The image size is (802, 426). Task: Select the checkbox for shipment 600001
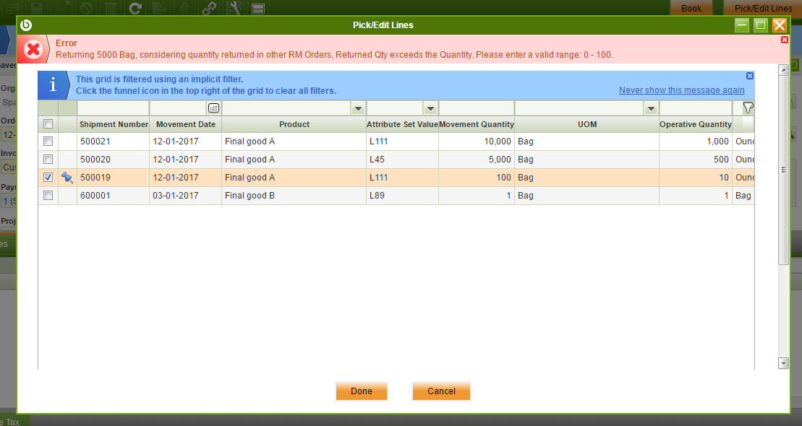pyautogui.click(x=48, y=196)
